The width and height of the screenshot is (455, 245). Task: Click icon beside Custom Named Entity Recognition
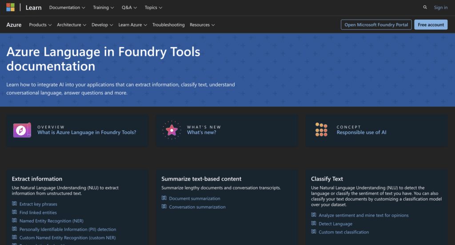coord(14,237)
